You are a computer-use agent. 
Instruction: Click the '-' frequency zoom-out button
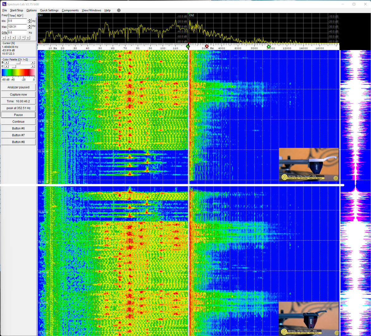point(18,38)
